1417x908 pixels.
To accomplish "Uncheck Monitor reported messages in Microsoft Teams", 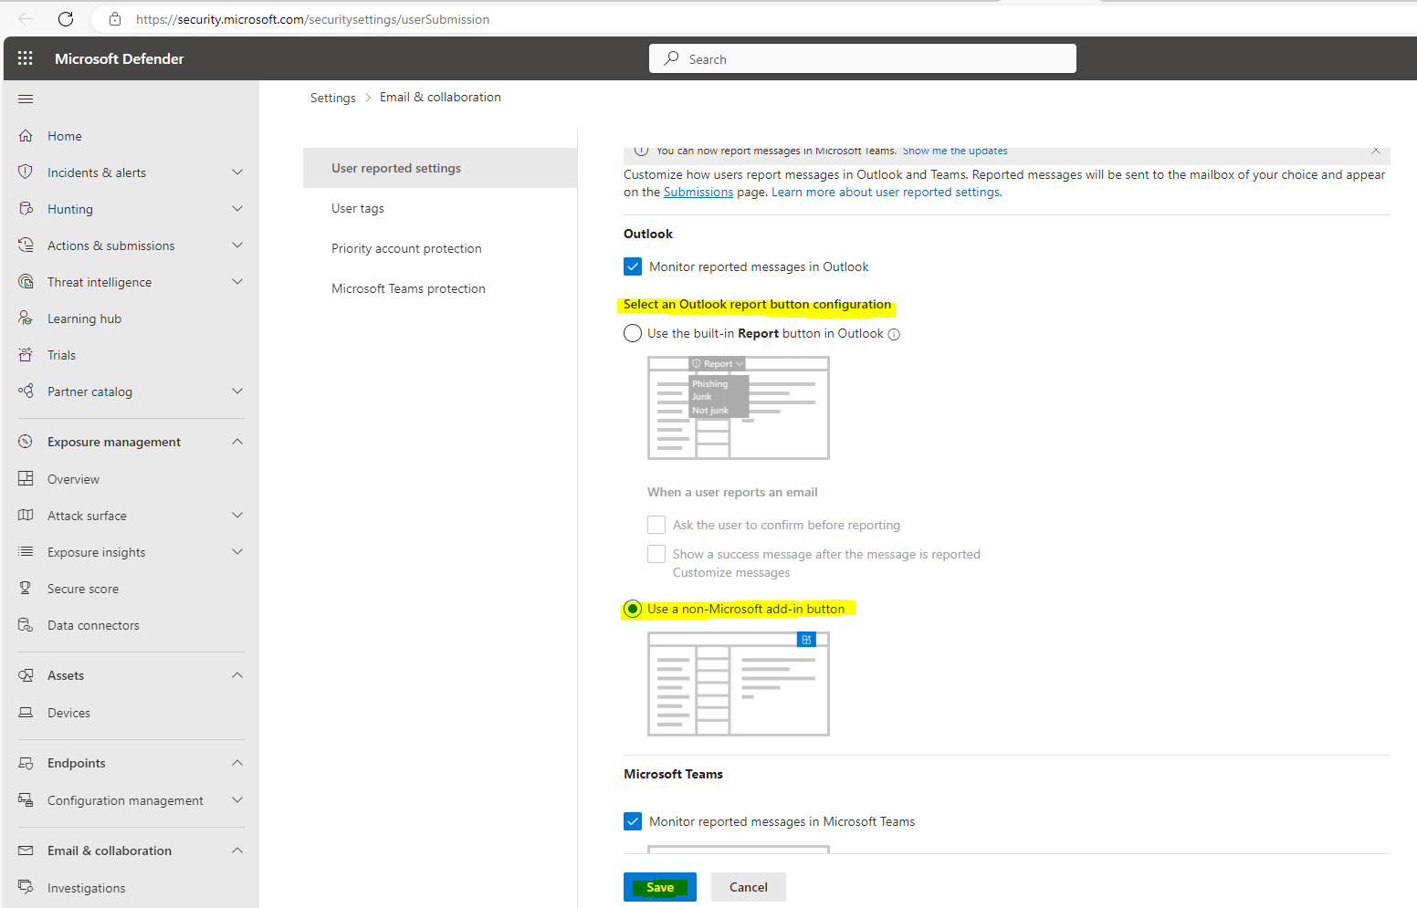I will 633,820.
